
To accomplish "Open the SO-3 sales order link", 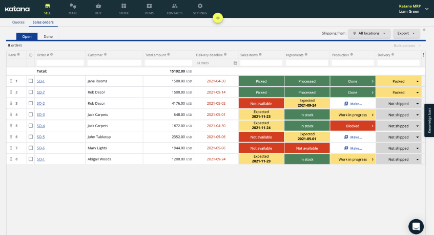I will [40, 114].
